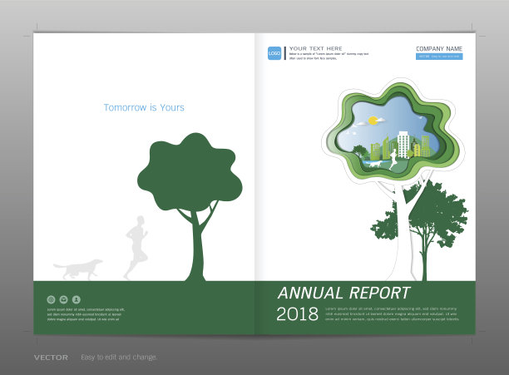Click the person icon in the green footer

pos(76,299)
